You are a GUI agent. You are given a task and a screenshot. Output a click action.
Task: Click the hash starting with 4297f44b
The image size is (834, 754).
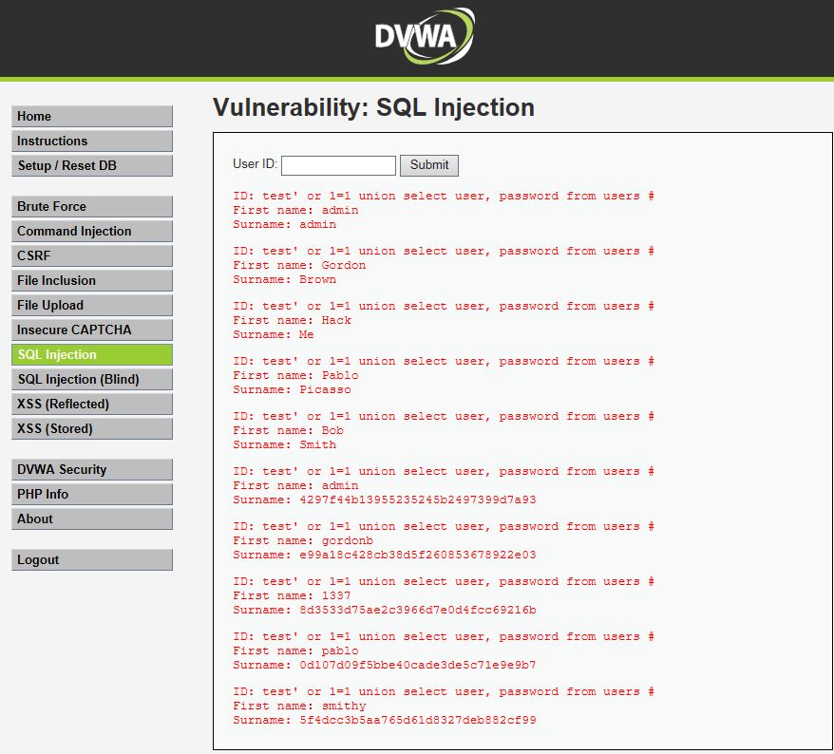(x=418, y=500)
